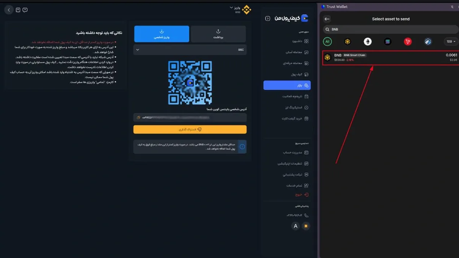Image resolution: width=459 pixels, height=258 pixels.
Task: Open تیکت پشتیبانی support ticket
Action: tap(295, 175)
